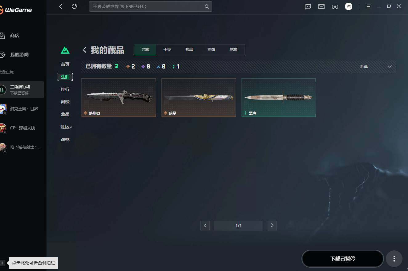Click the 下载已暂停 button to resume
The height and width of the screenshot is (271, 408).
point(343,259)
